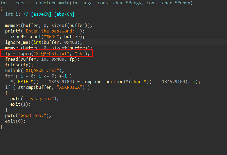Click the fopen("XTQAFOST.txt", "rb") line

(x=47, y=53)
